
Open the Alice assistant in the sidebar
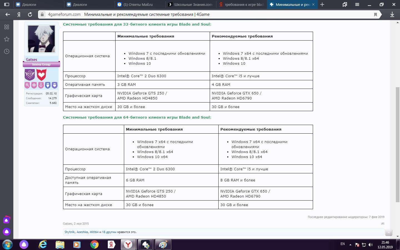[x=7, y=232]
